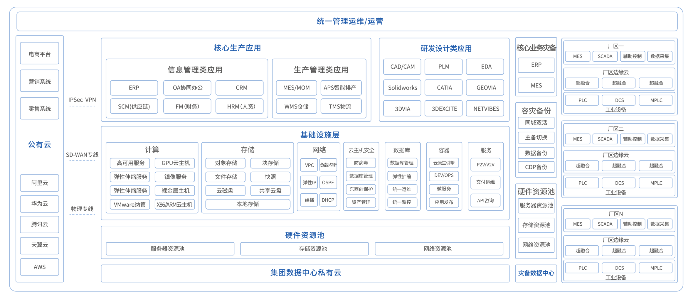This screenshot has height=304, width=693.
Task: Select the 防病毒 box
Action: (361, 163)
